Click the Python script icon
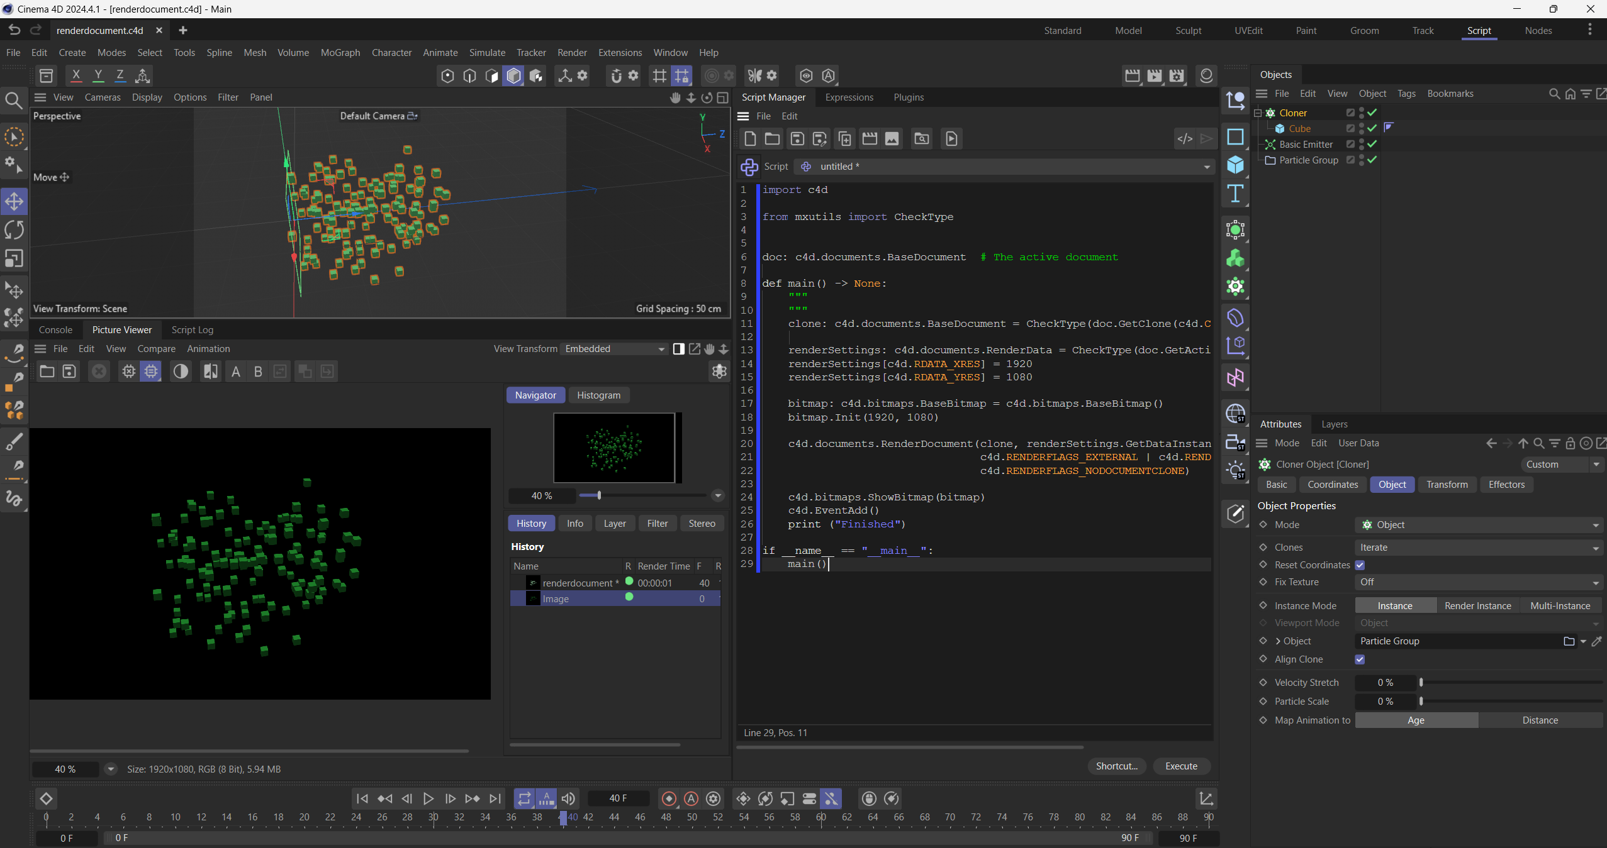Screen dimensions: 1607x848 coord(749,167)
